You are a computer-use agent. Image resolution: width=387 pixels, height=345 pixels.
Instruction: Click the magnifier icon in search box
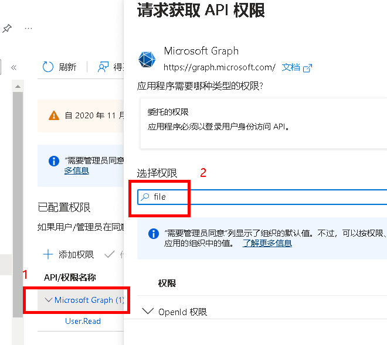144,197
